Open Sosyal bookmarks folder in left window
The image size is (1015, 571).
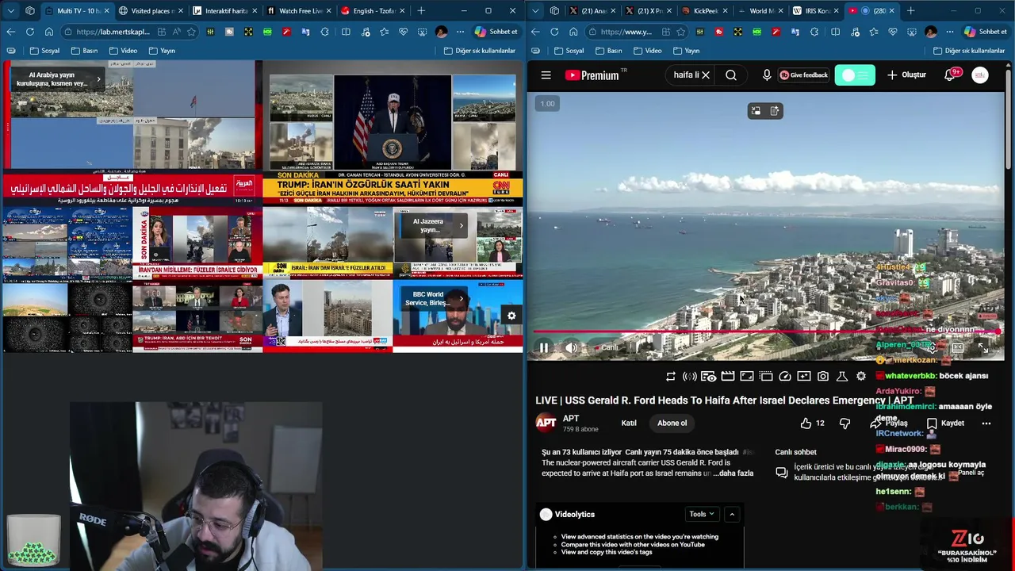click(44, 51)
